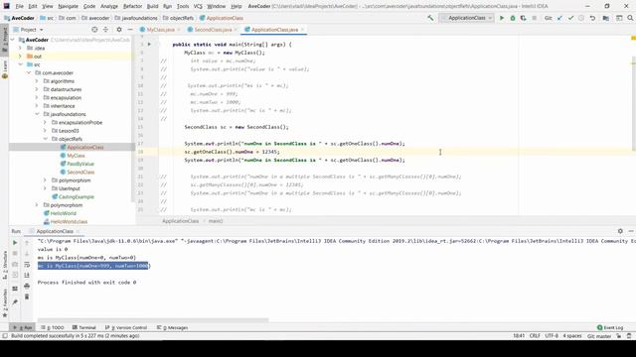Collapse the src folder
636x357 pixels.
pyautogui.click(x=20, y=64)
